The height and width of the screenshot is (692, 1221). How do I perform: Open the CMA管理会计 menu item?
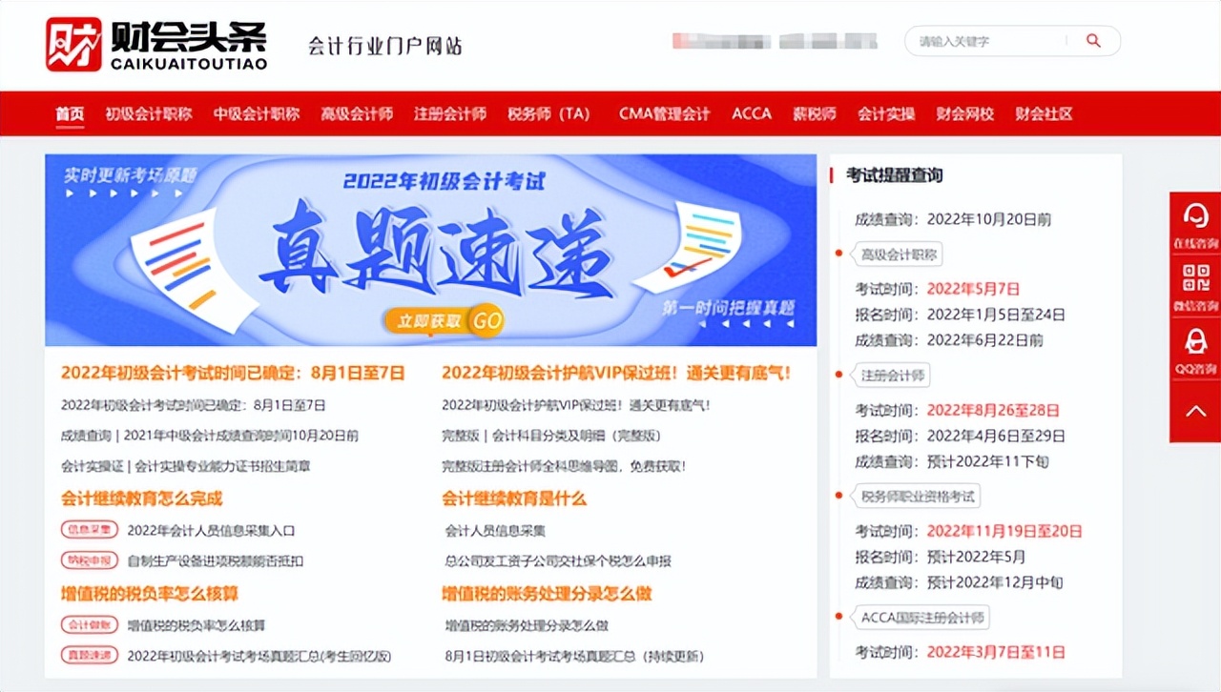click(x=665, y=113)
